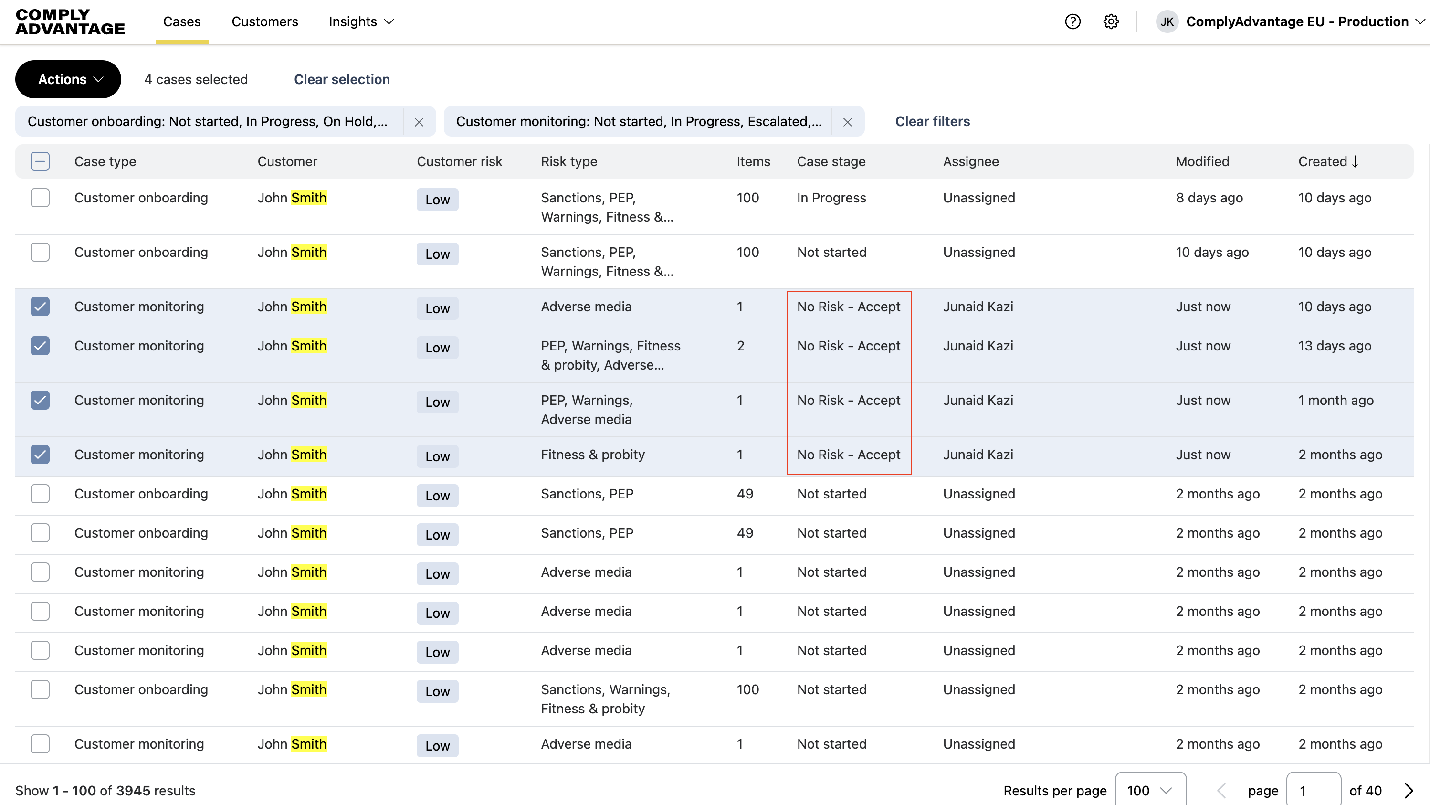The width and height of the screenshot is (1430, 805).
Task: Open the settings gear icon
Action: [1111, 21]
